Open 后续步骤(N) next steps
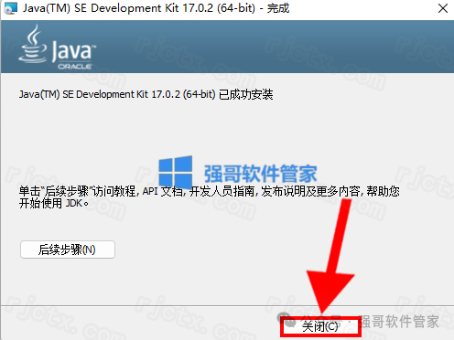Image resolution: width=454 pixels, height=340 pixels. pyautogui.click(x=68, y=250)
